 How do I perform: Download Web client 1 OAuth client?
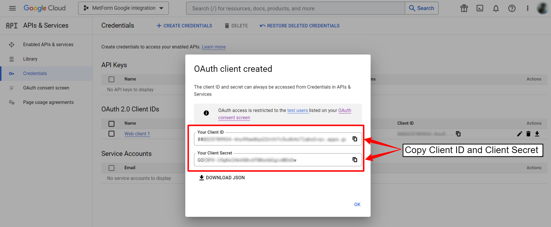(x=537, y=134)
